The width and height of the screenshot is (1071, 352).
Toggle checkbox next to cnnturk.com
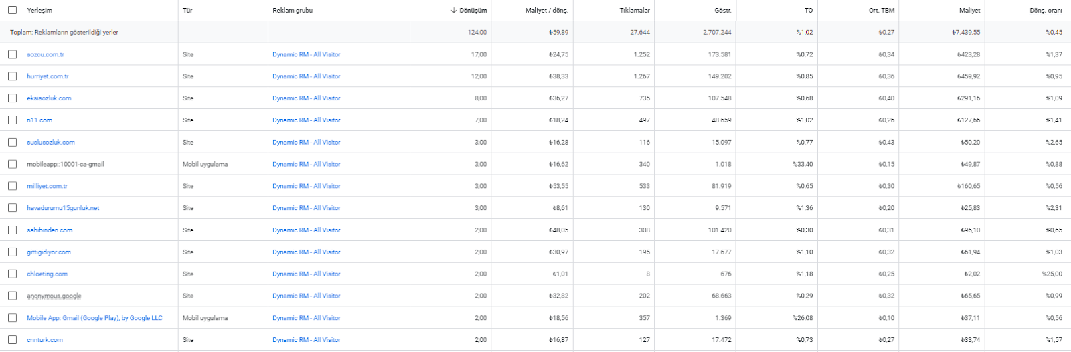[12, 340]
